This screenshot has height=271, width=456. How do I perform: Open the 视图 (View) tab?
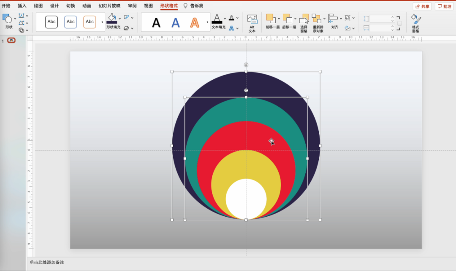click(148, 6)
